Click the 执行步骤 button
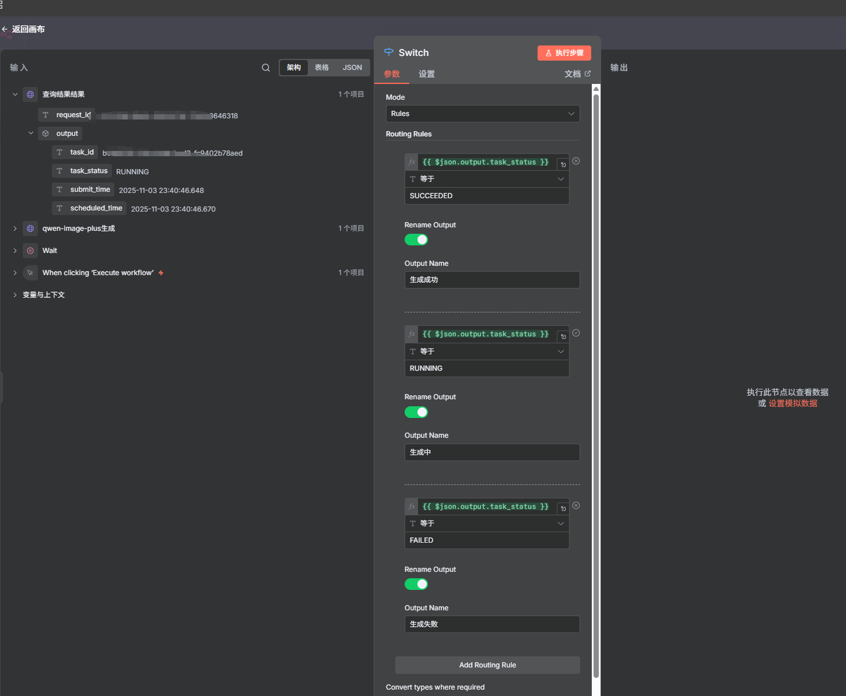 pos(564,53)
